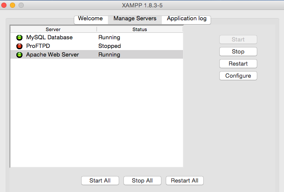
Task: Minimize the XAMPP window with the yellow button
Action: pos(13,5)
